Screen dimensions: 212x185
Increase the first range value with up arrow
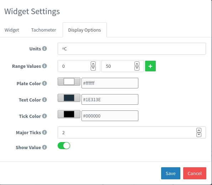[93, 64]
